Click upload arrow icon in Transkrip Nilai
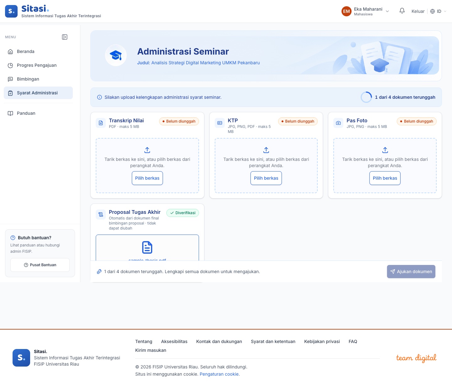The height and width of the screenshot is (386, 452). pos(147,150)
